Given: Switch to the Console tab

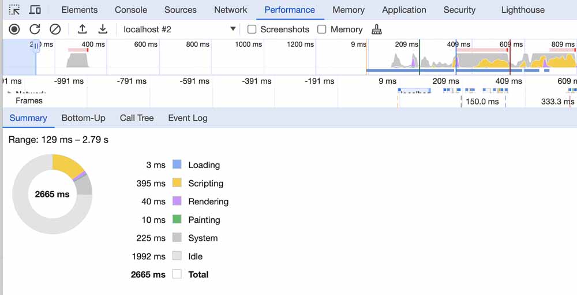Looking at the screenshot, I should (131, 10).
